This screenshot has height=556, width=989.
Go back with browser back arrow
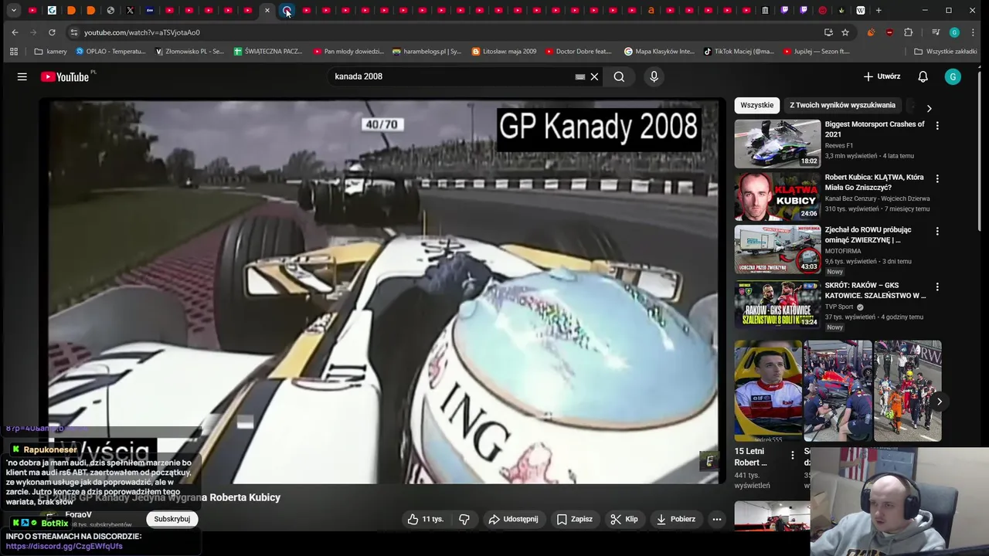pyautogui.click(x=15, y=32)
